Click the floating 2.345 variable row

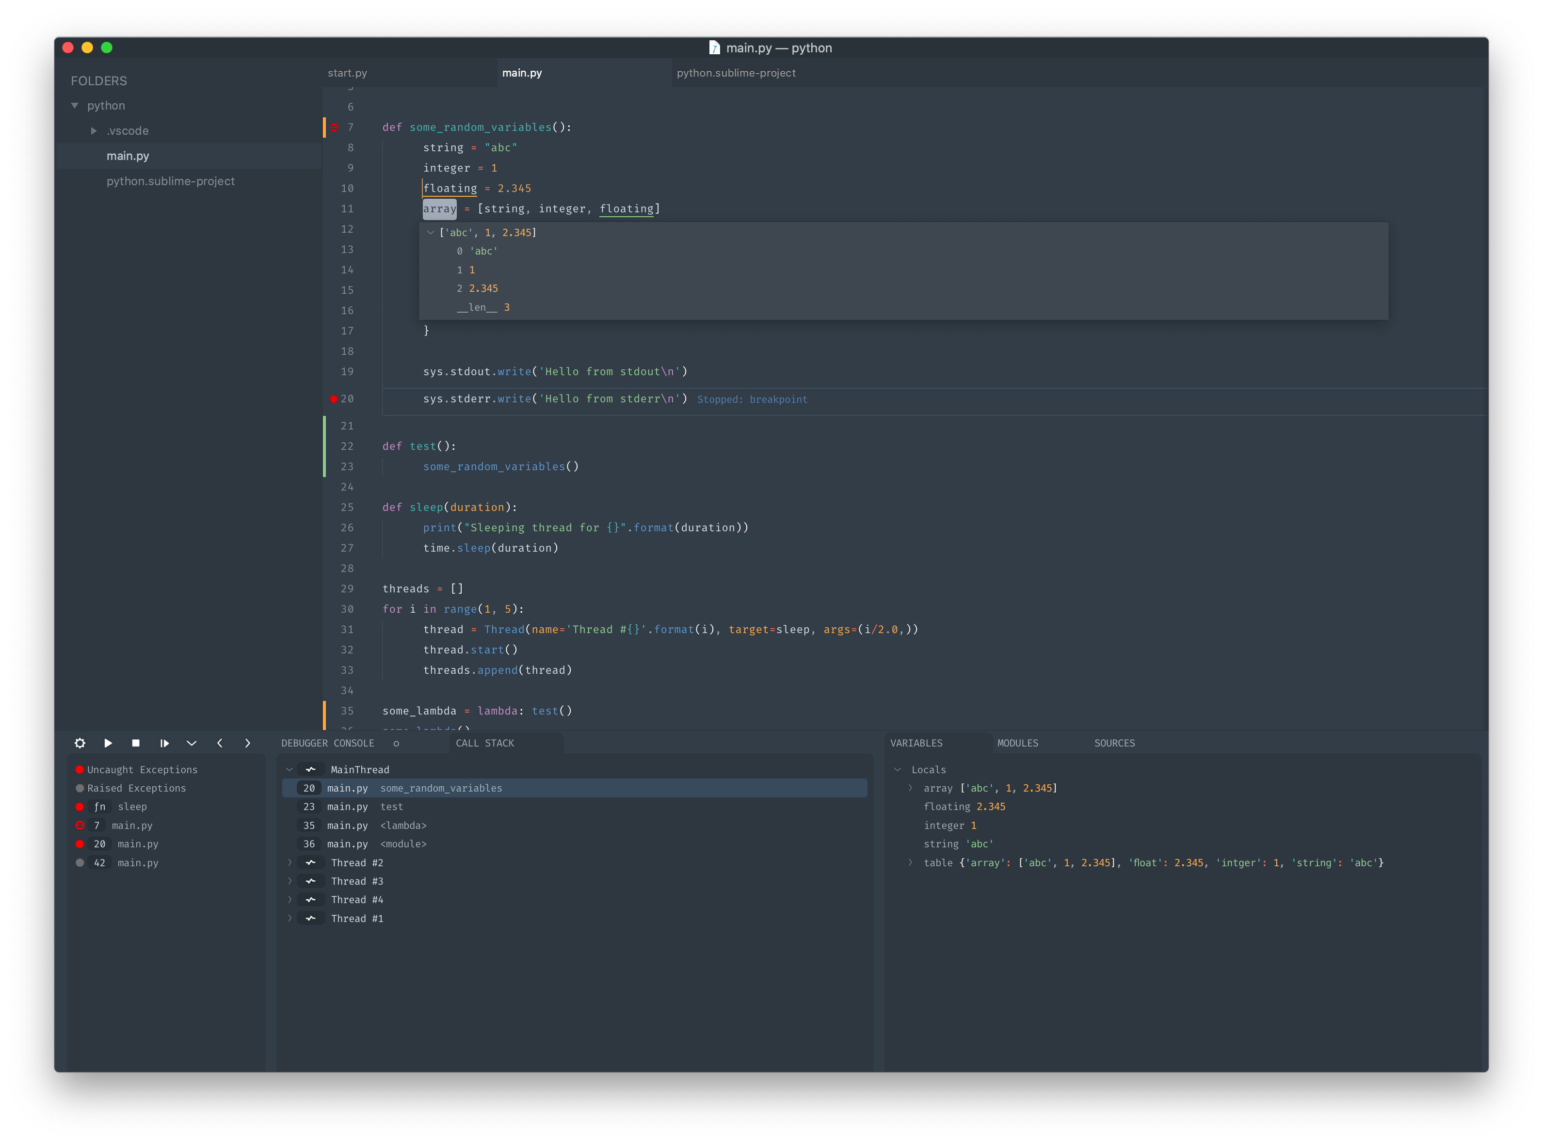click(964, 807)
